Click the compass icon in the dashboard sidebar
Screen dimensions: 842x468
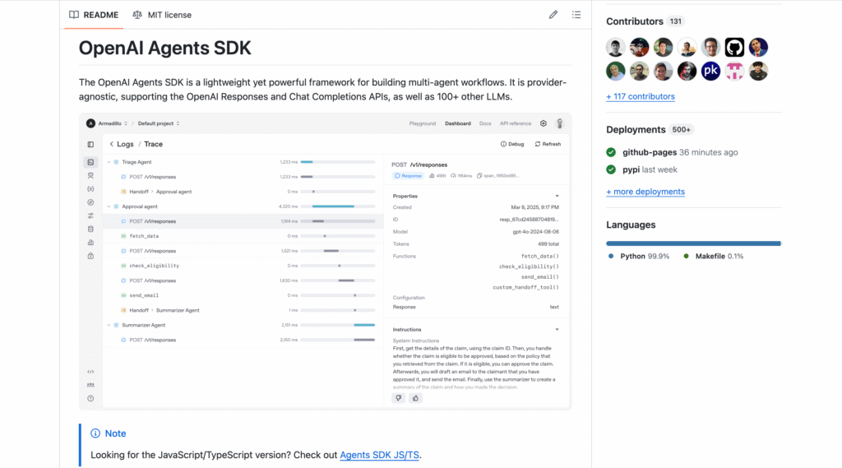click(90, 202)
